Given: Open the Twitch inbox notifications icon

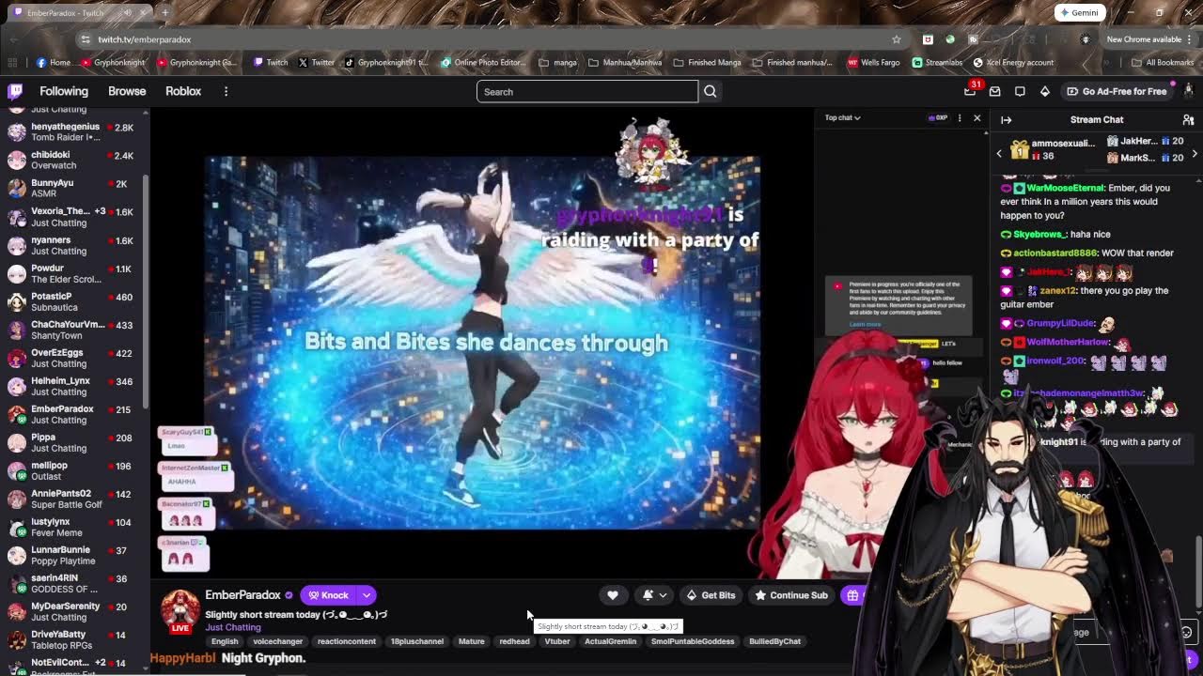Looking at the screenshot, I should [995, 91].
